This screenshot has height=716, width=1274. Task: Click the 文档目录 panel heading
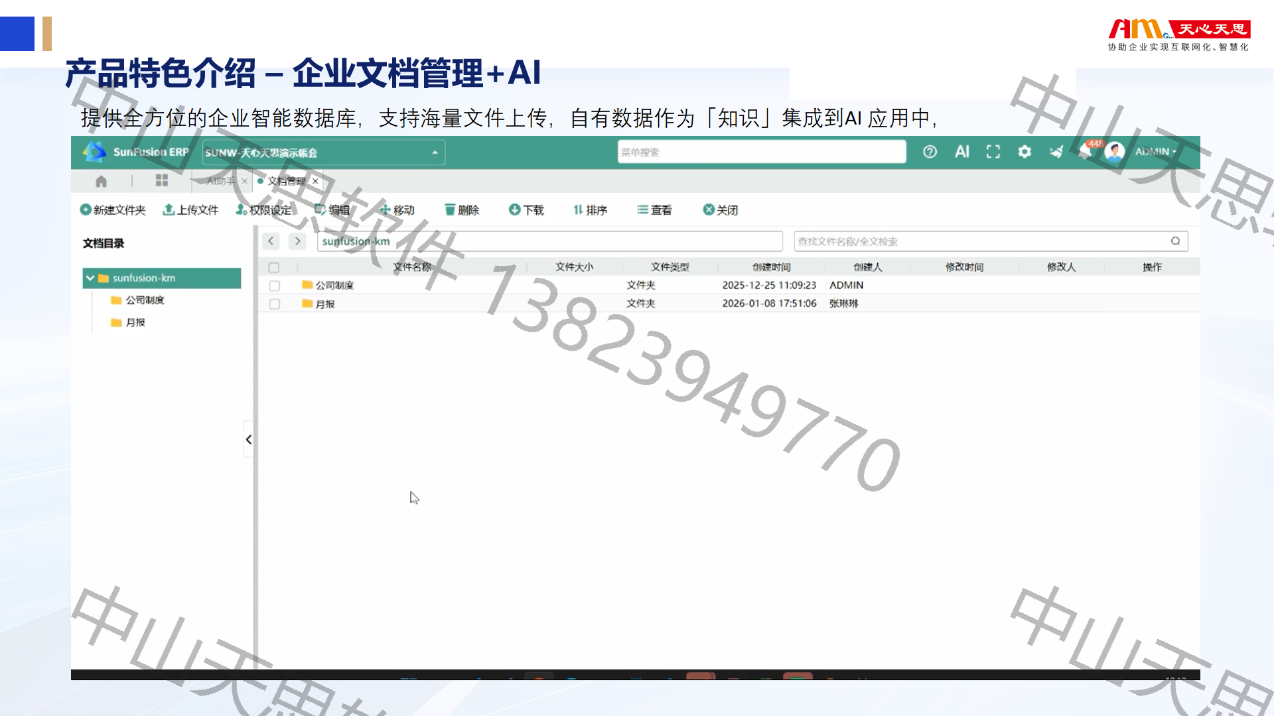click(104, 243)
